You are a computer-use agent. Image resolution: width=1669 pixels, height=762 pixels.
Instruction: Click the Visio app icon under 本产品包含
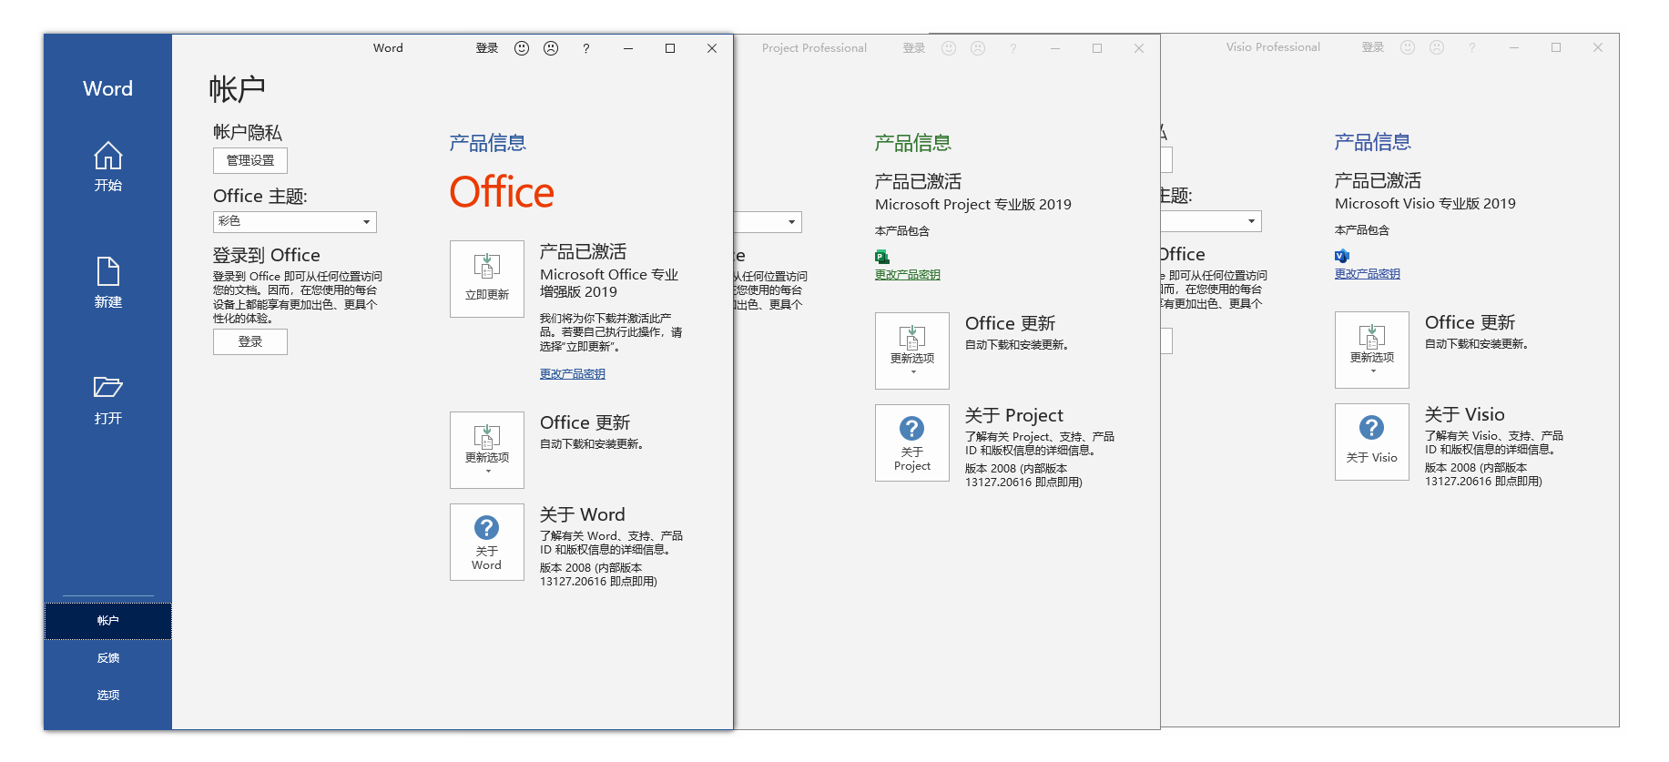tap(1342, 256)
